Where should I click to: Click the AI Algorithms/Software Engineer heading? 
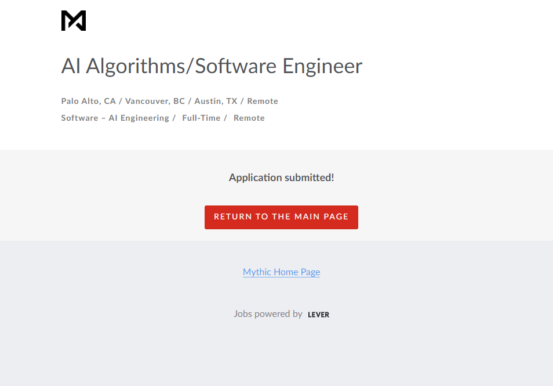pos(212,66)
